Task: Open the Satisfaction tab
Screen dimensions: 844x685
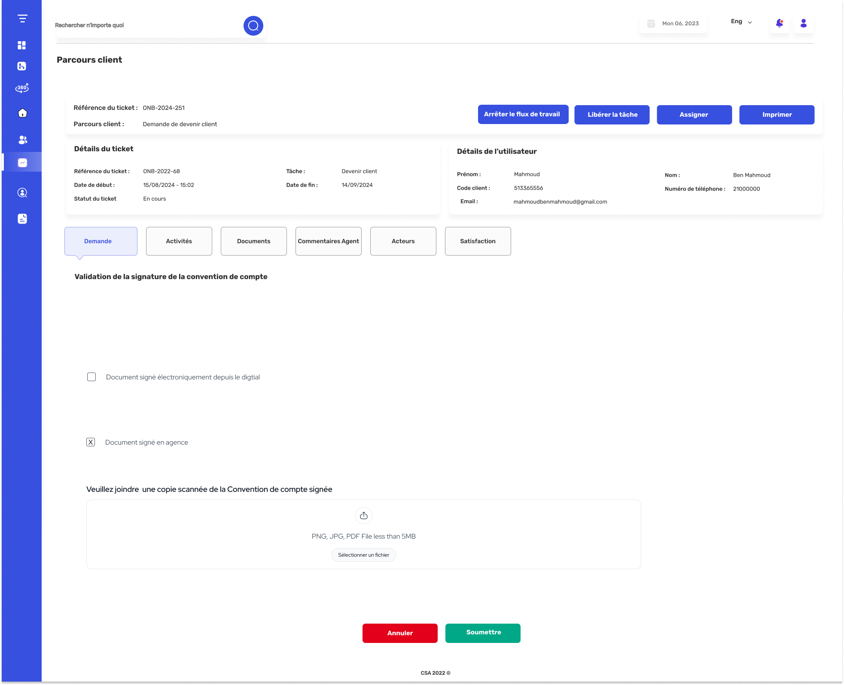Action: [x=478, y=241]
